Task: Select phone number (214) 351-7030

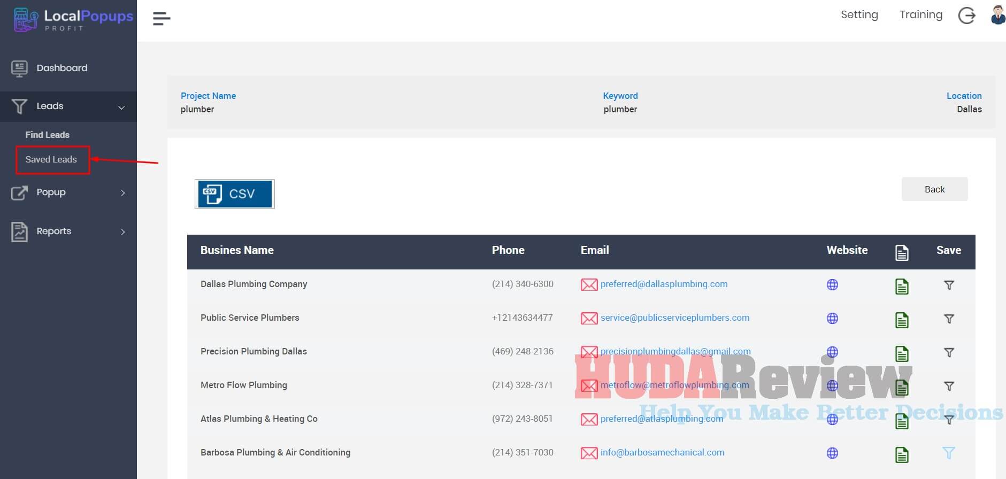Action: click(523, 452)
